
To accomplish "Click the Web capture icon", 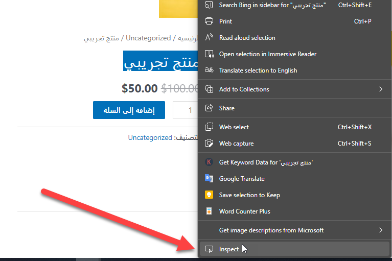I will [x=209, y=144].
